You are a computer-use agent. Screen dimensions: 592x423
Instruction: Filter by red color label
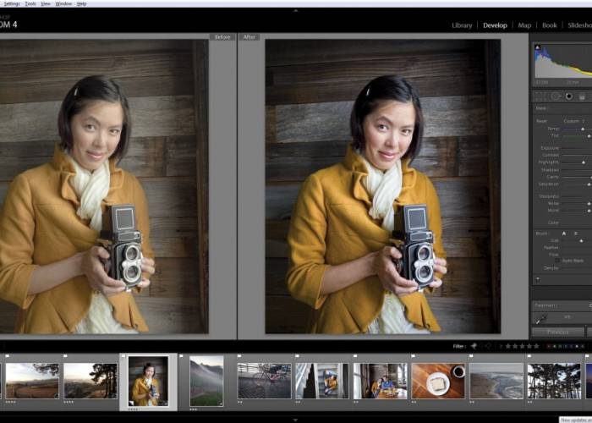(x=549, y=346)
